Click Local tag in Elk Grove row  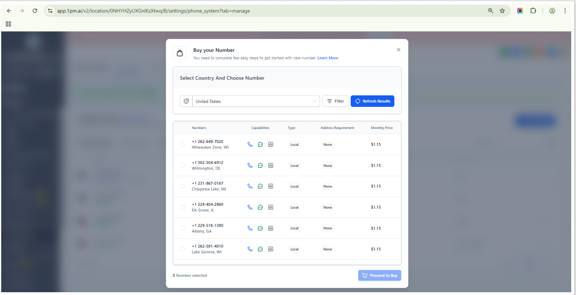[294, 207]
